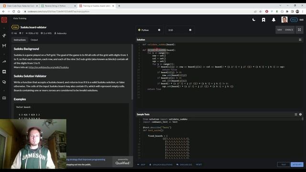Click the browser address bar
This screenshot has height=172, width=306.
coord(137,11)
